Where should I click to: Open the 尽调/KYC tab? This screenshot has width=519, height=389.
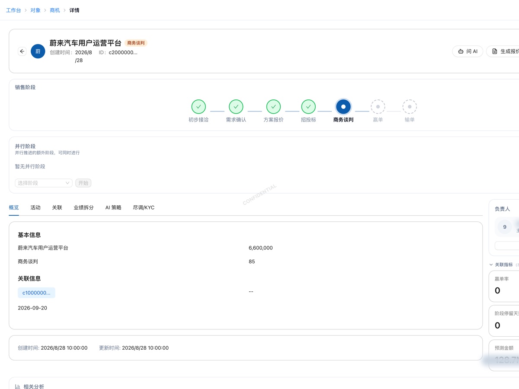pyautogui.click(x=144, y=207)
